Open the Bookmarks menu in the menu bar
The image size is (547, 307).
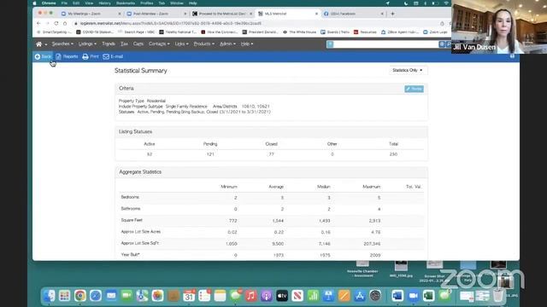[x=126, y=3]
